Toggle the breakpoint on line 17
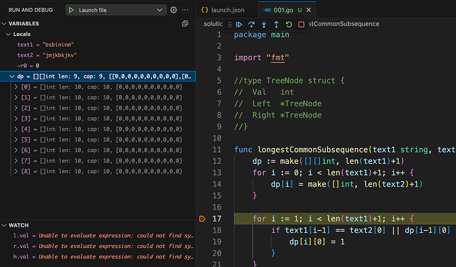 tap(203, 217)
